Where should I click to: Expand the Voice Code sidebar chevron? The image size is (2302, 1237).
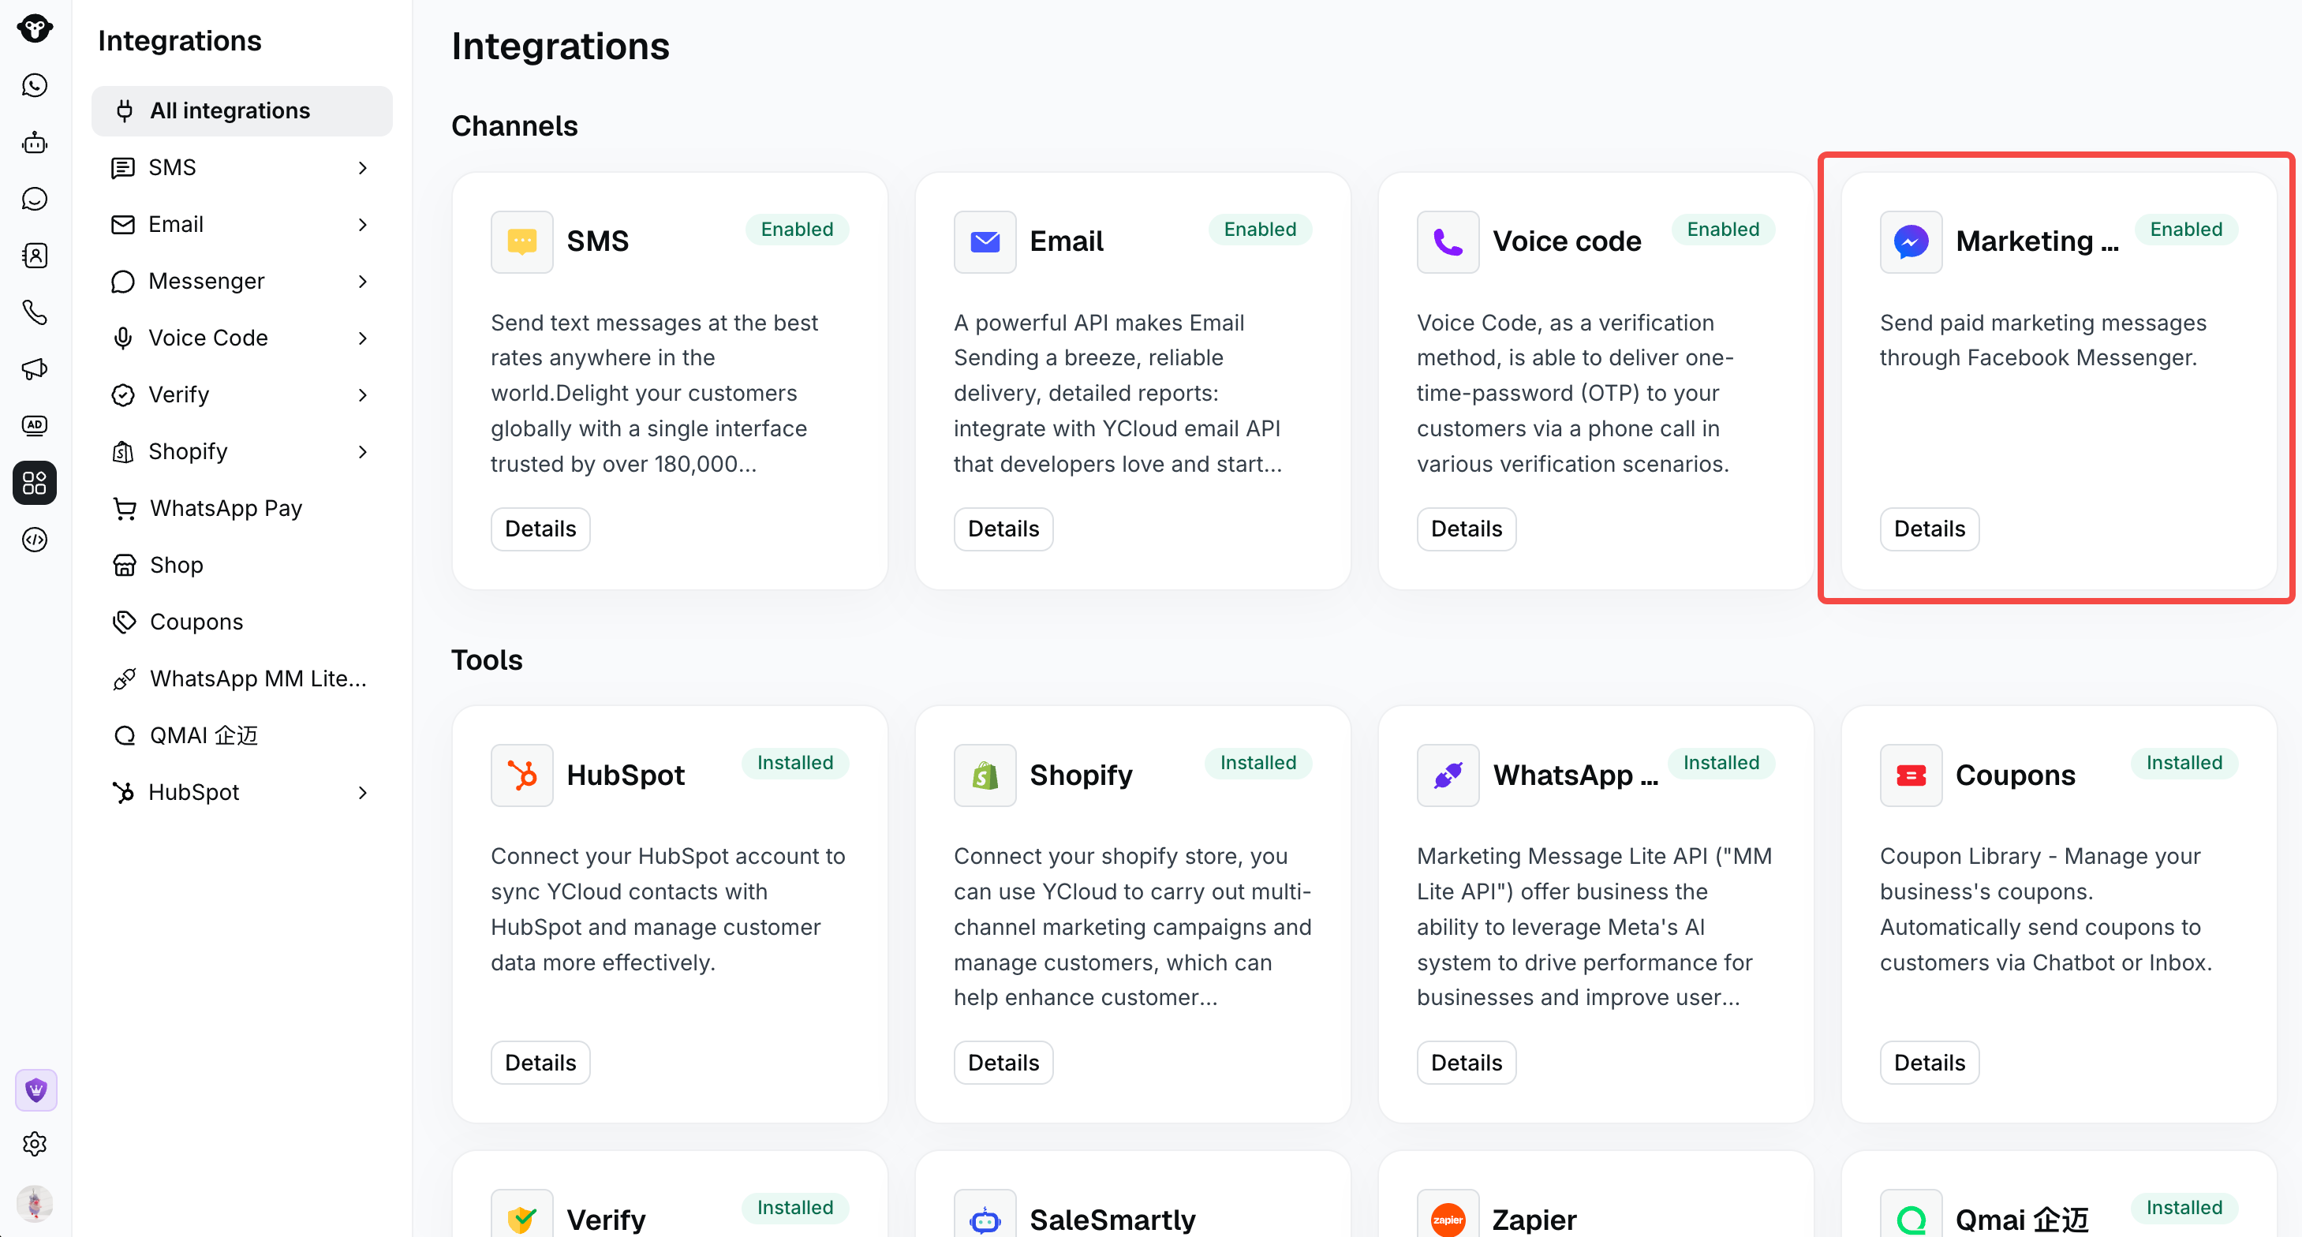click(x=362, y=338)
